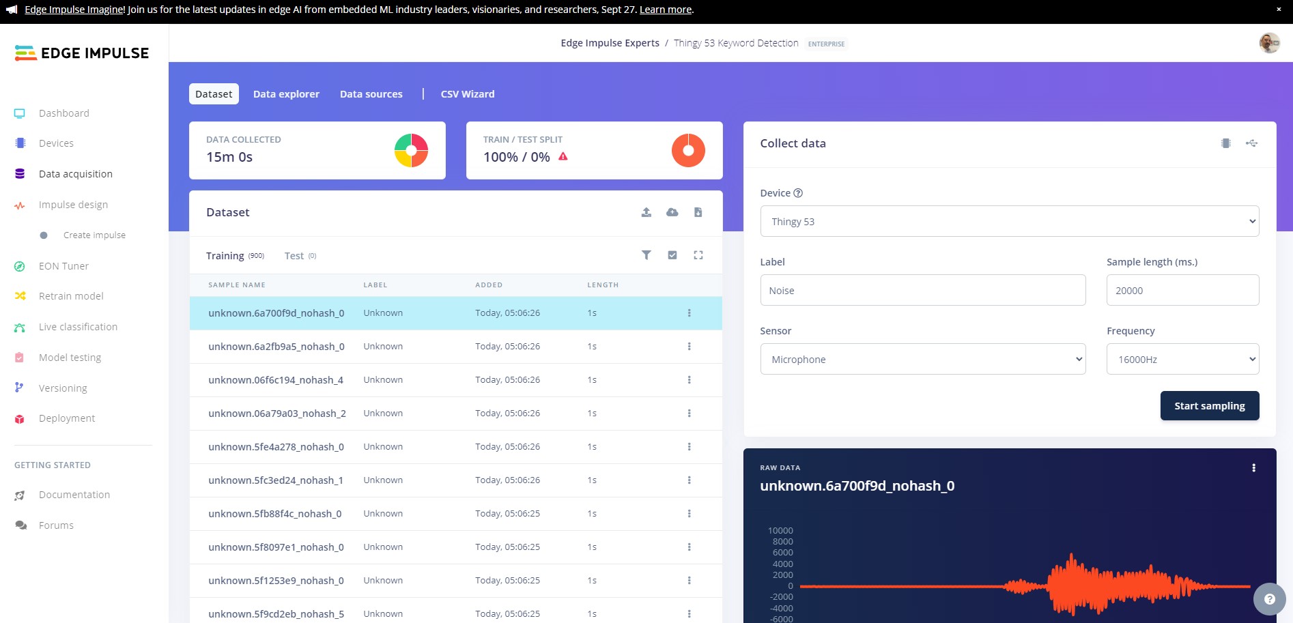
Task: Open EON Tuner page
Action: (63, 266)
